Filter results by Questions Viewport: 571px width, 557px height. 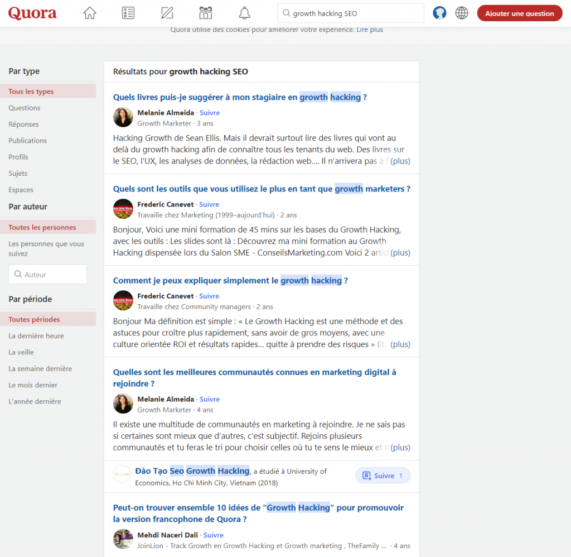(x=25, y=108)
